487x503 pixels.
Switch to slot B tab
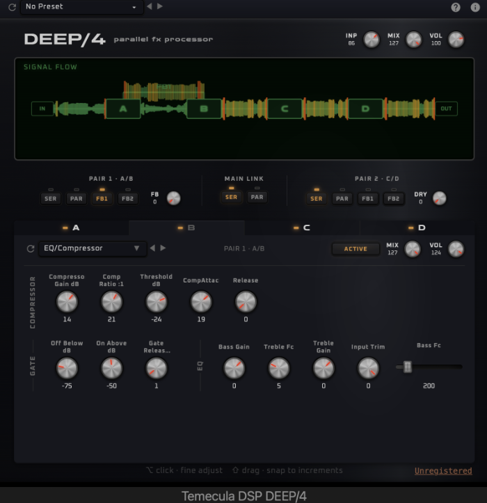point(186,227)
